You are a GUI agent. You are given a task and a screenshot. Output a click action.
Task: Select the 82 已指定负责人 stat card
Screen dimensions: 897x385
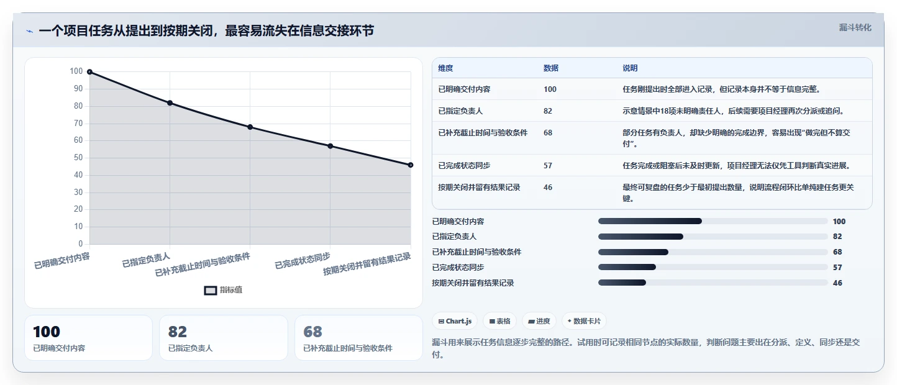224,338
